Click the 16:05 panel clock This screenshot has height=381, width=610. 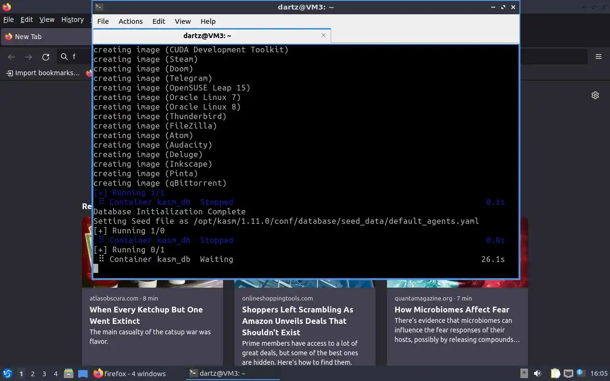[x=599, y=374]
